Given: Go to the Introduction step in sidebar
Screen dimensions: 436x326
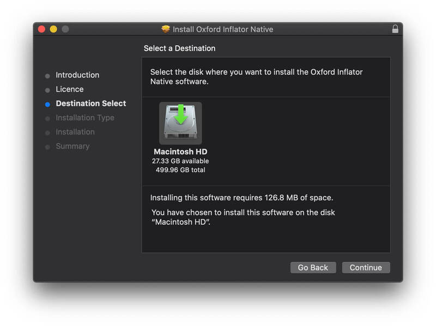Looking at the screenshot, I should (x=77, y=75).
